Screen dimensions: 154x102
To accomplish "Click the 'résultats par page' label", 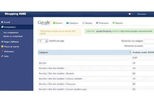I will [56, 41].
